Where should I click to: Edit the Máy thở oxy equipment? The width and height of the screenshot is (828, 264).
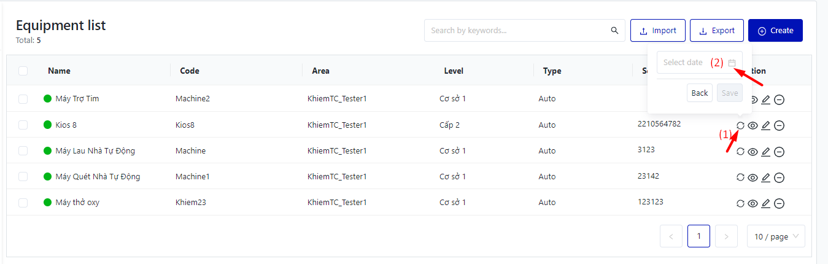coord(765,203)
